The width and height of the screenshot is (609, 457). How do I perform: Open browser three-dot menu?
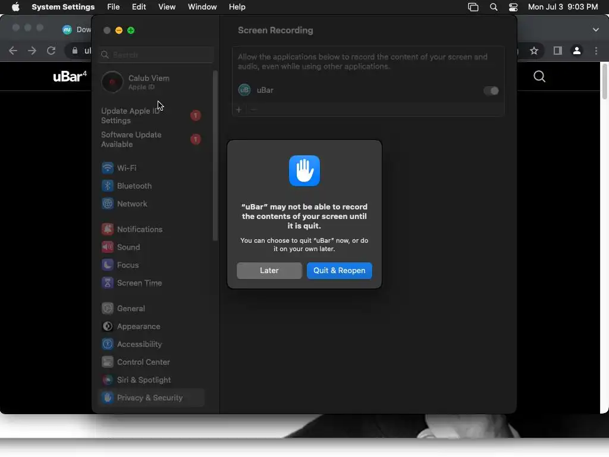pyautogui.click(x=596, y=51)
